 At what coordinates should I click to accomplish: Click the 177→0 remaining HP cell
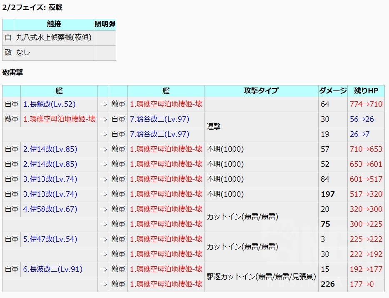[362, 284]
